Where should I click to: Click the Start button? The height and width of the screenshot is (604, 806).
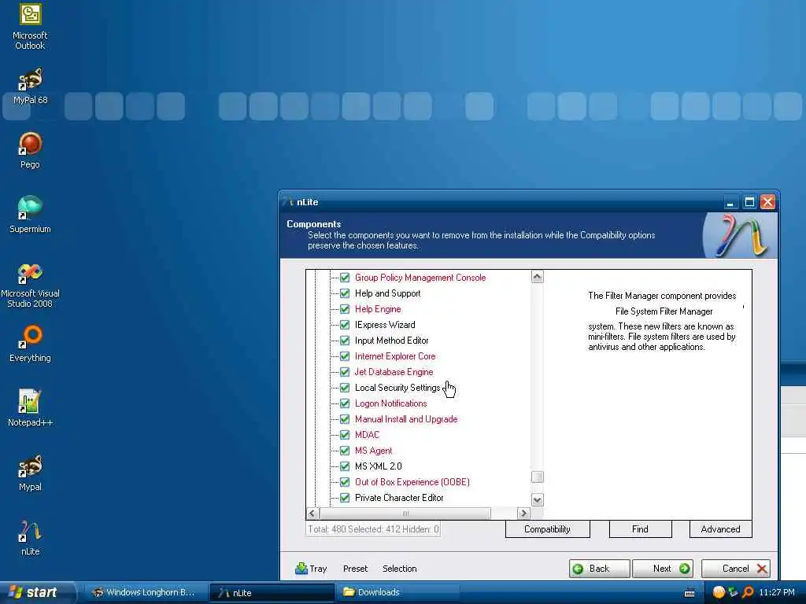point(36,592)
